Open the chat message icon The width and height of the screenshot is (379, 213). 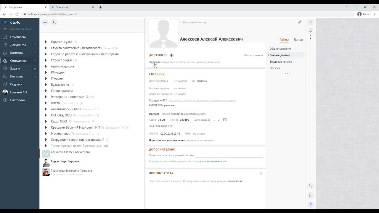pyautogui.click(x=311, y=195)
